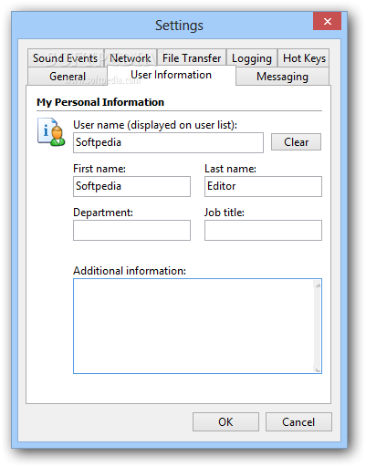This screenshot has width=366, height=467.
Task: Close the Settings window
Action: point(327,21)
